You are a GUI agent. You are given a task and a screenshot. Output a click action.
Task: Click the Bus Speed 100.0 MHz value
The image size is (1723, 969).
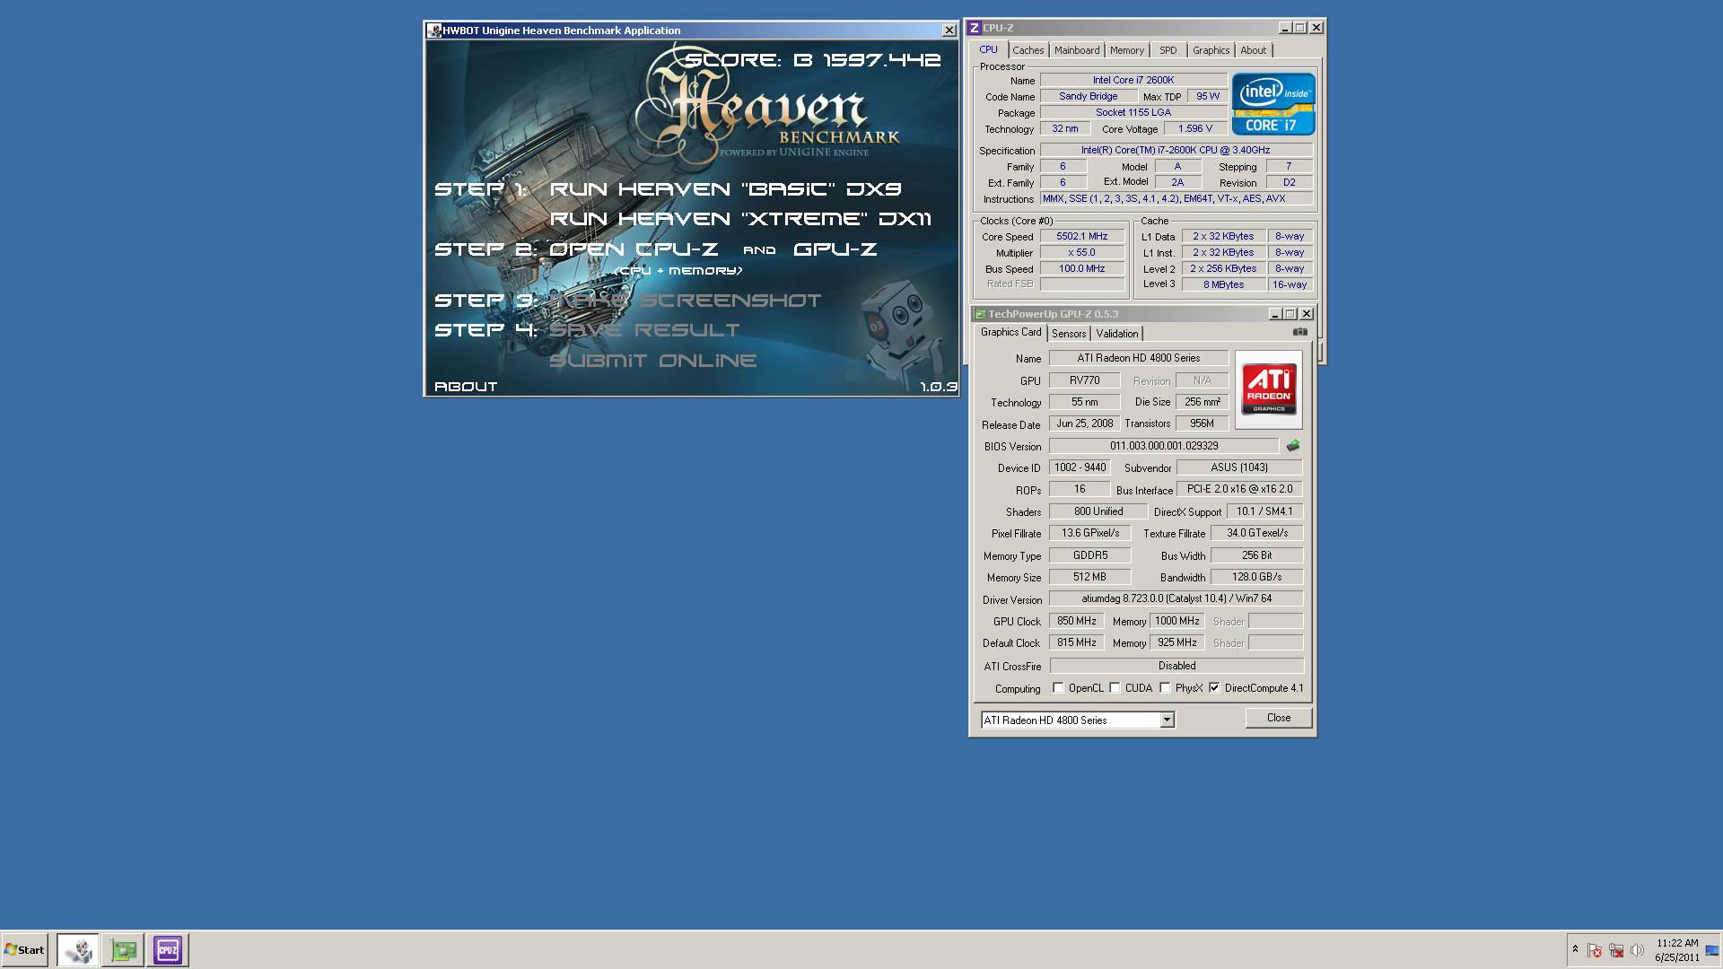[x=1081, y=269]
